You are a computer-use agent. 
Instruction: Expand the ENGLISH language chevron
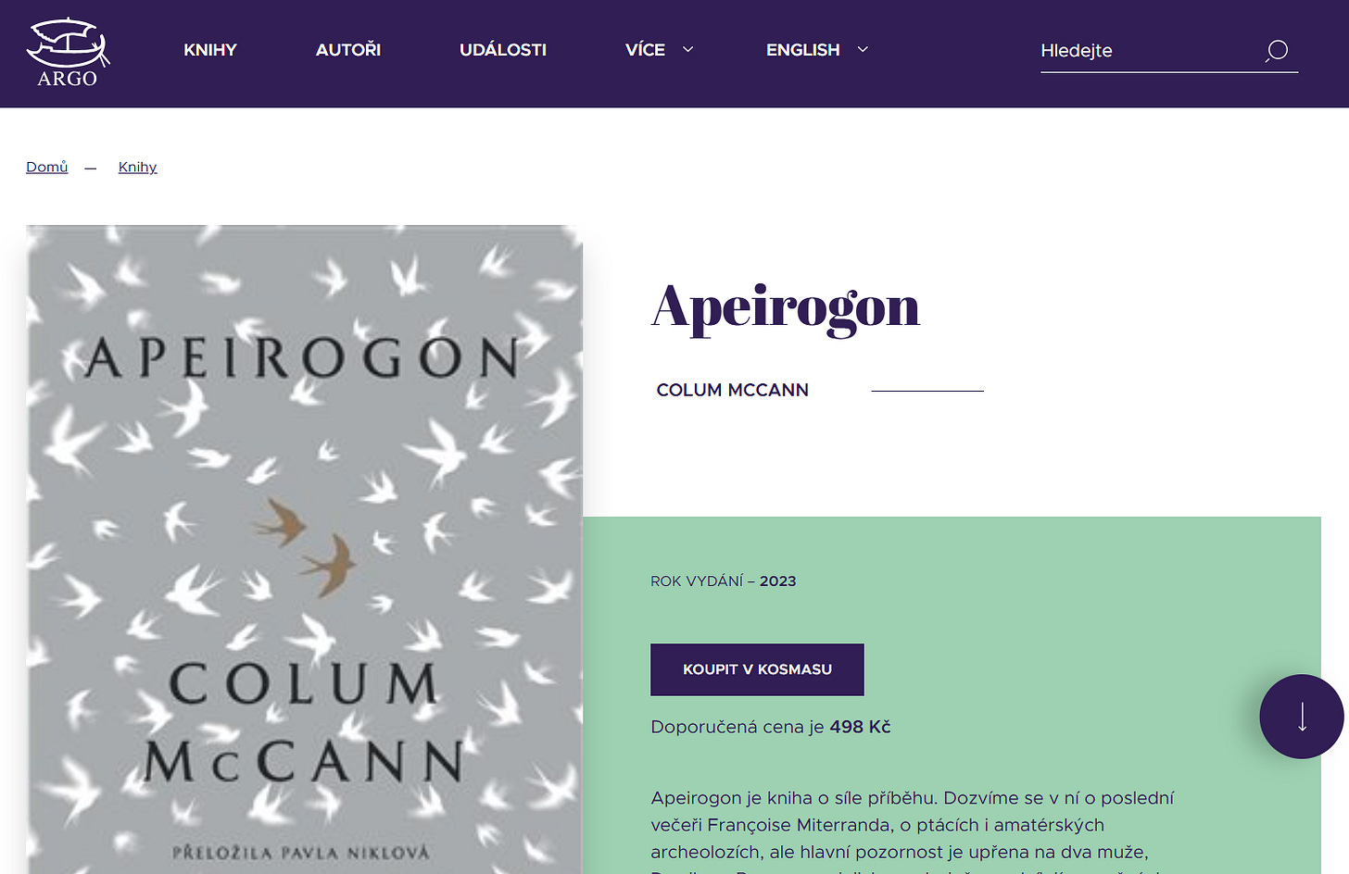863,50
